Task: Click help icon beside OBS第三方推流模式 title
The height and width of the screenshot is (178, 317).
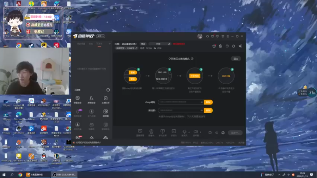Action: pos(192,59)
